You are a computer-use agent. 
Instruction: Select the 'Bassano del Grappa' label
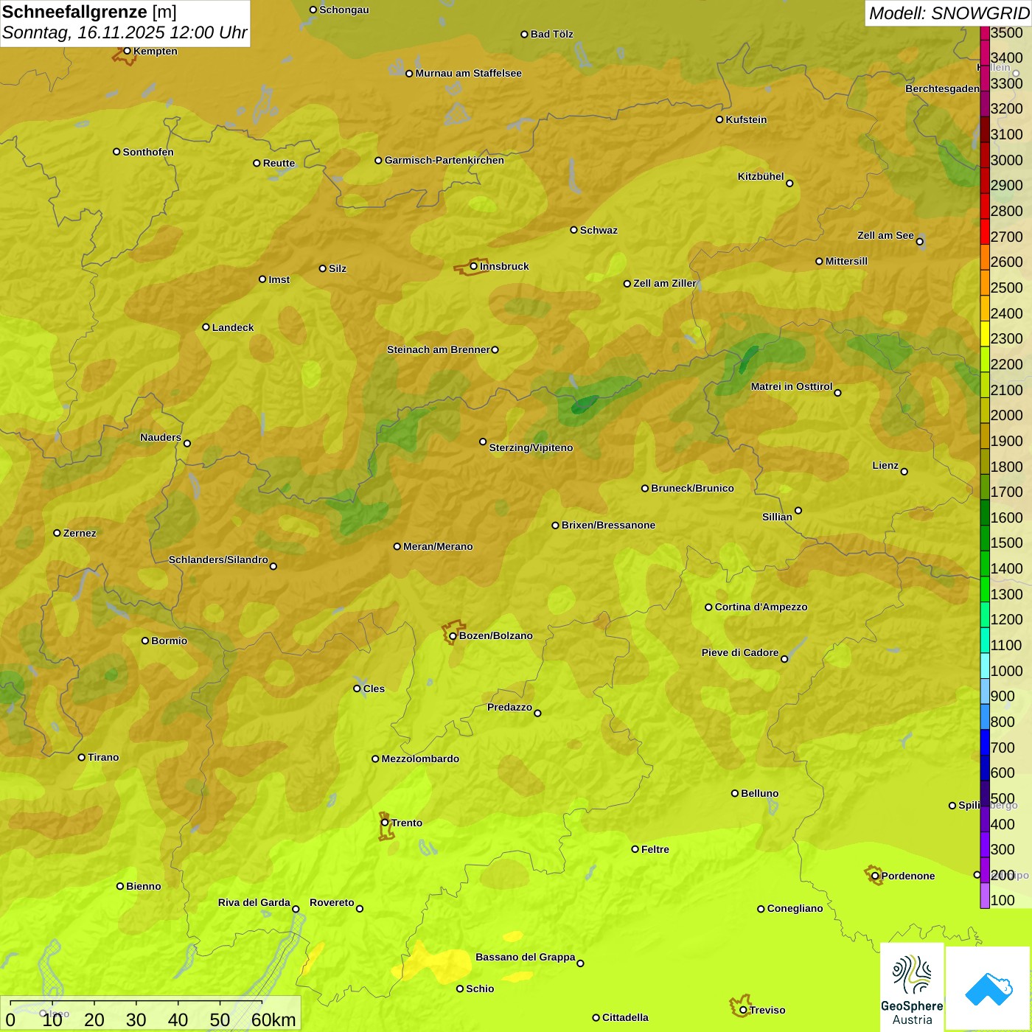pyautogui.click(x=526, y=957)
